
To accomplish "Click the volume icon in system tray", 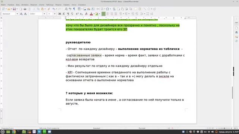I will 212,132.
